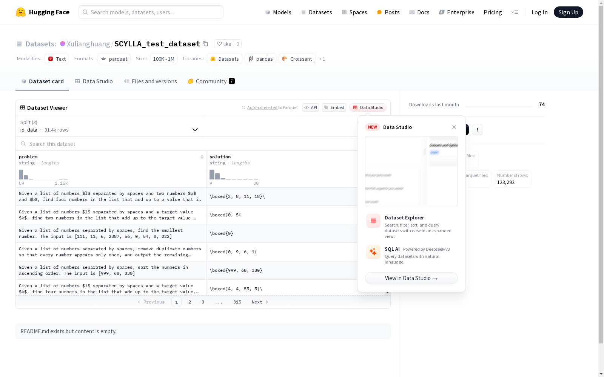Open the API button in viewer
Image resolution: width=604 pixels, height=377 pixels.
click(311, 107)
